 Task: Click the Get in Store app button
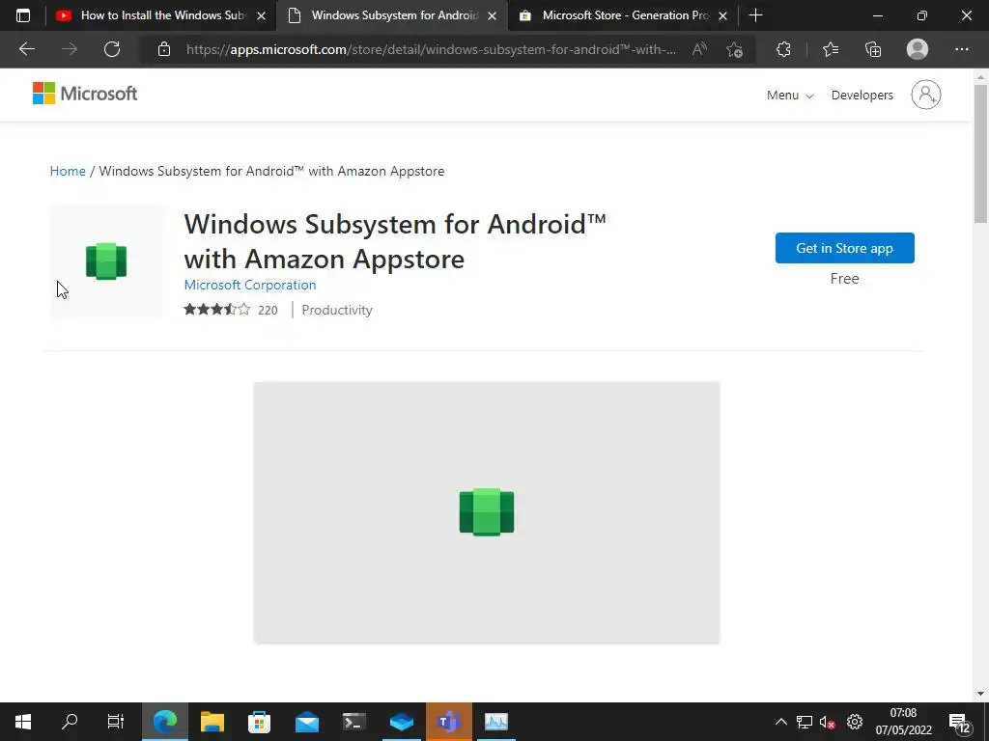844,248
